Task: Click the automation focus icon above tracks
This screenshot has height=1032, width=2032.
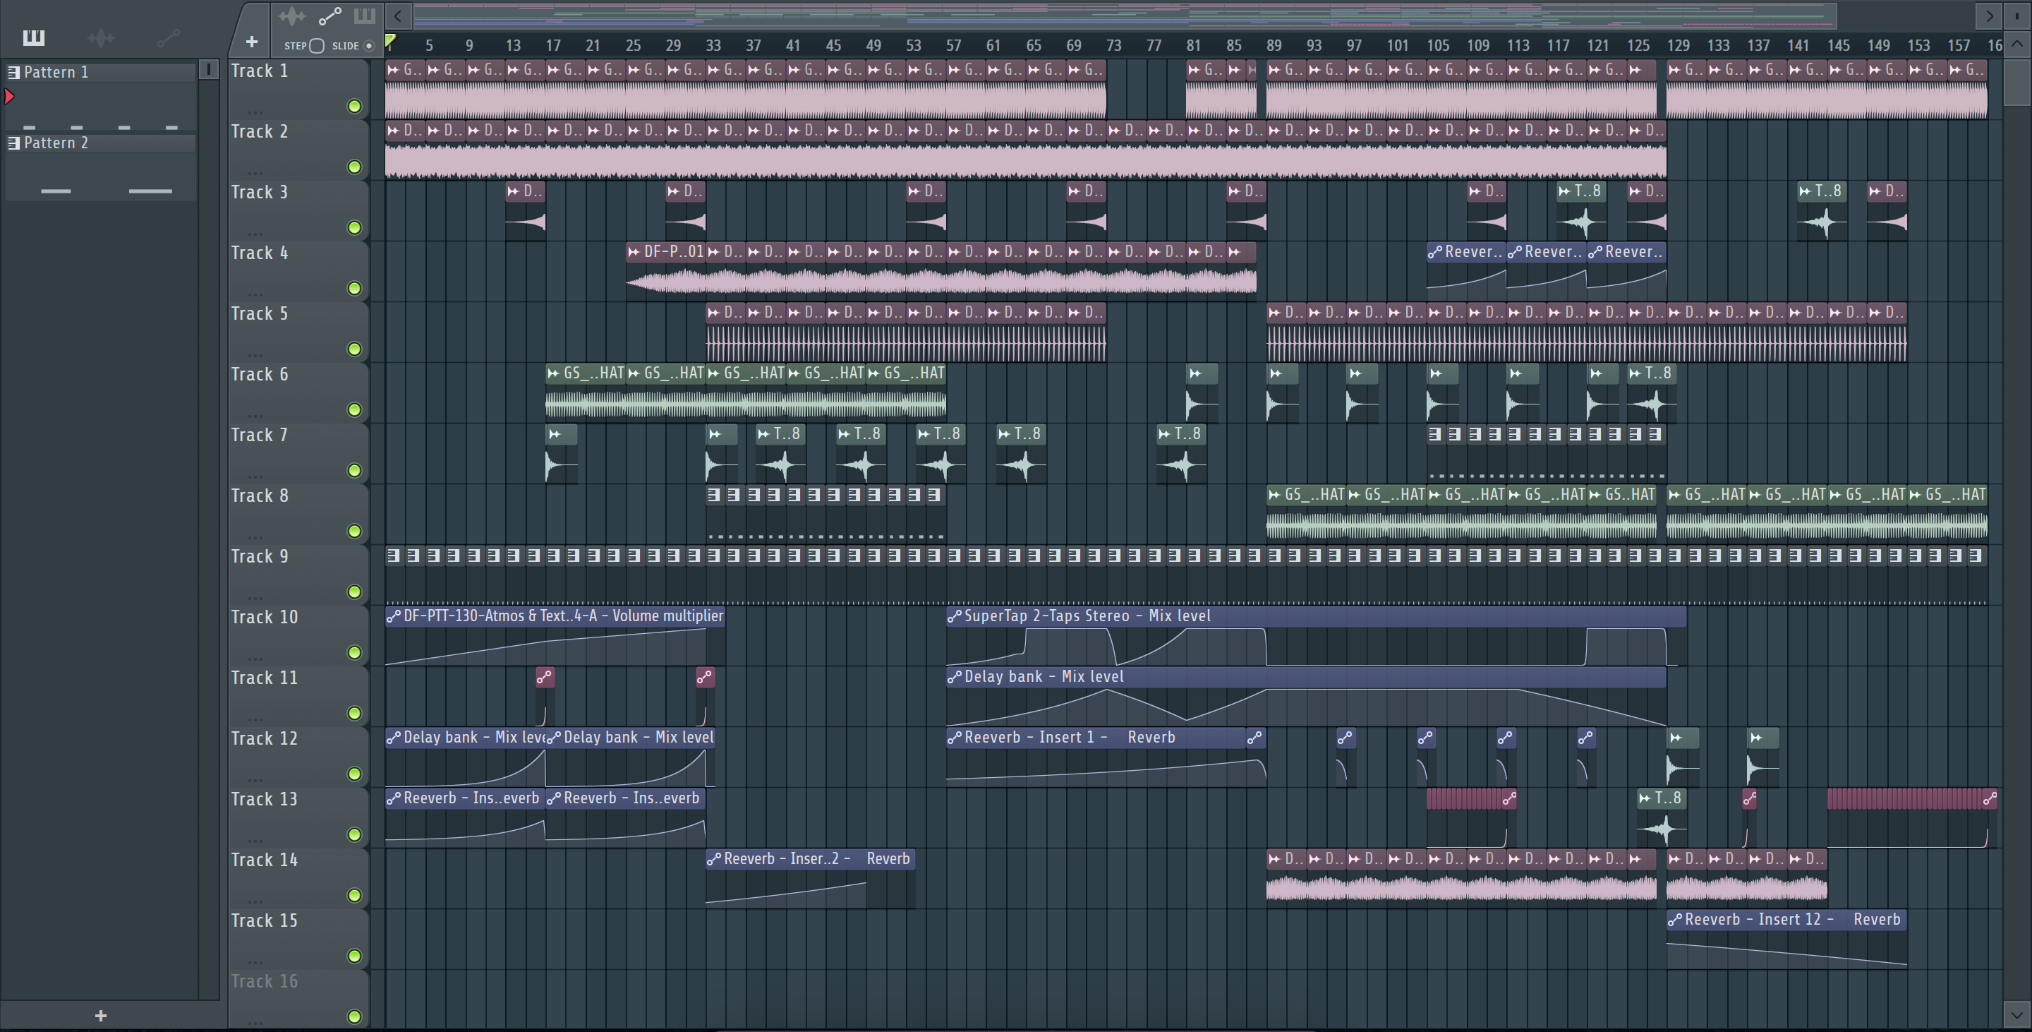Action: click(329, 16)
